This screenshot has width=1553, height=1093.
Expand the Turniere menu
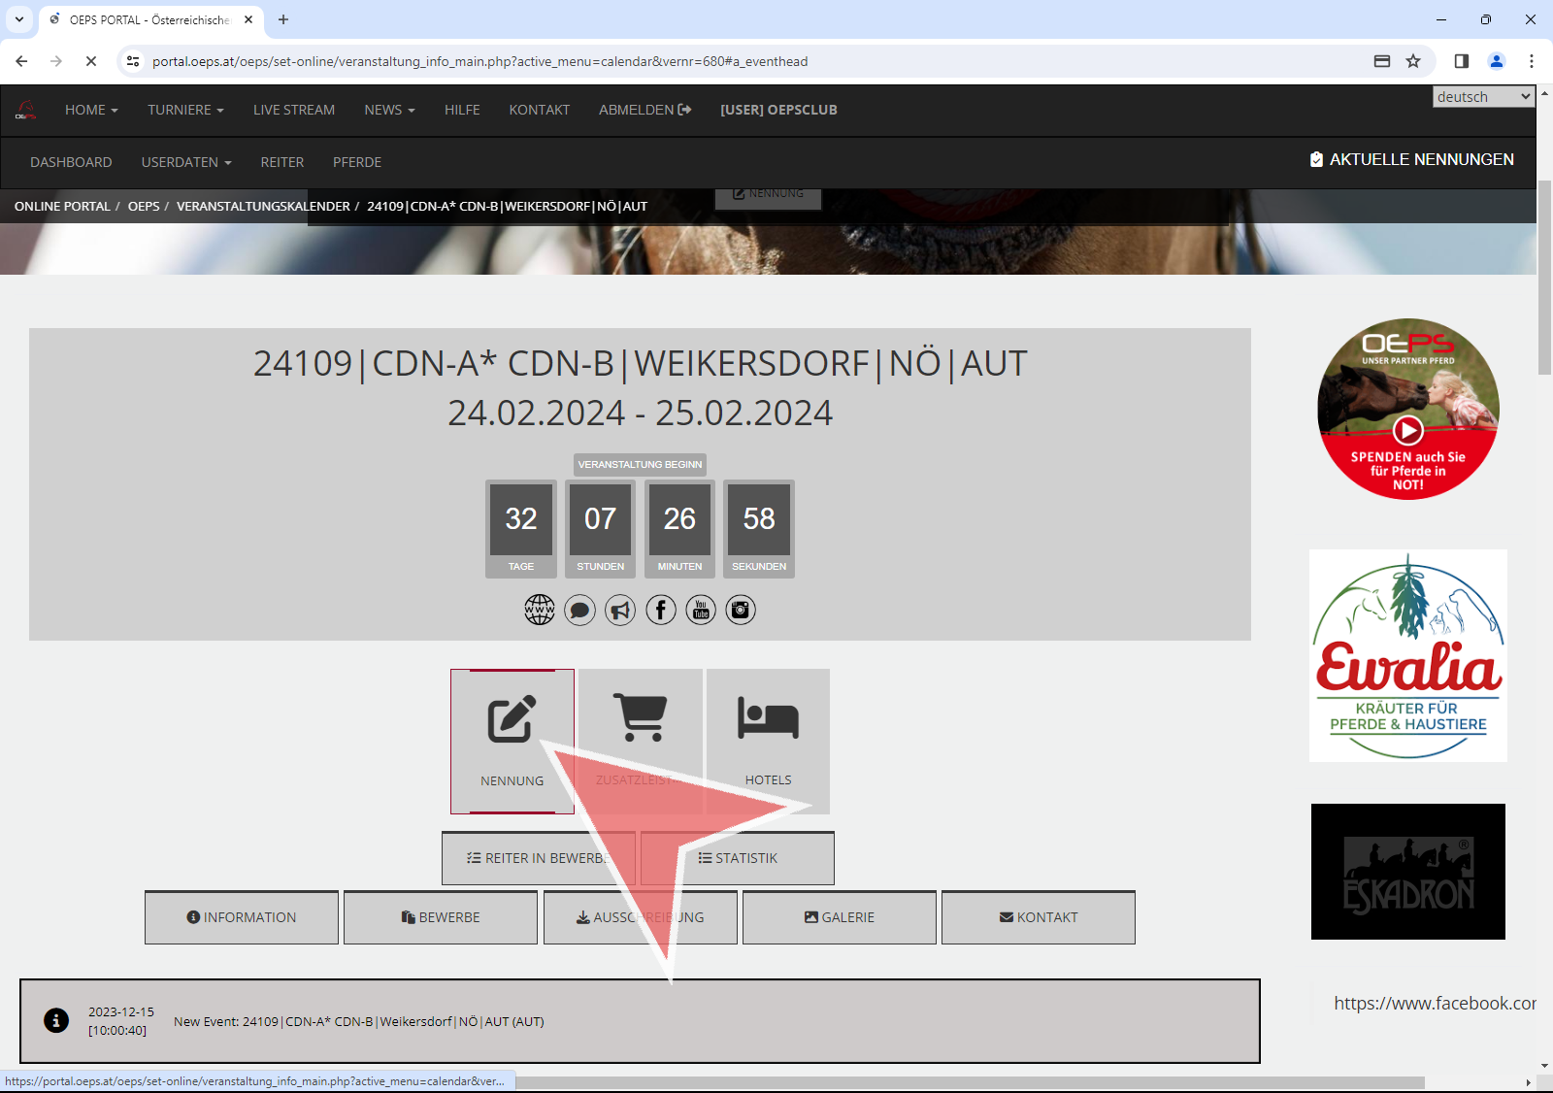point(185,110)
